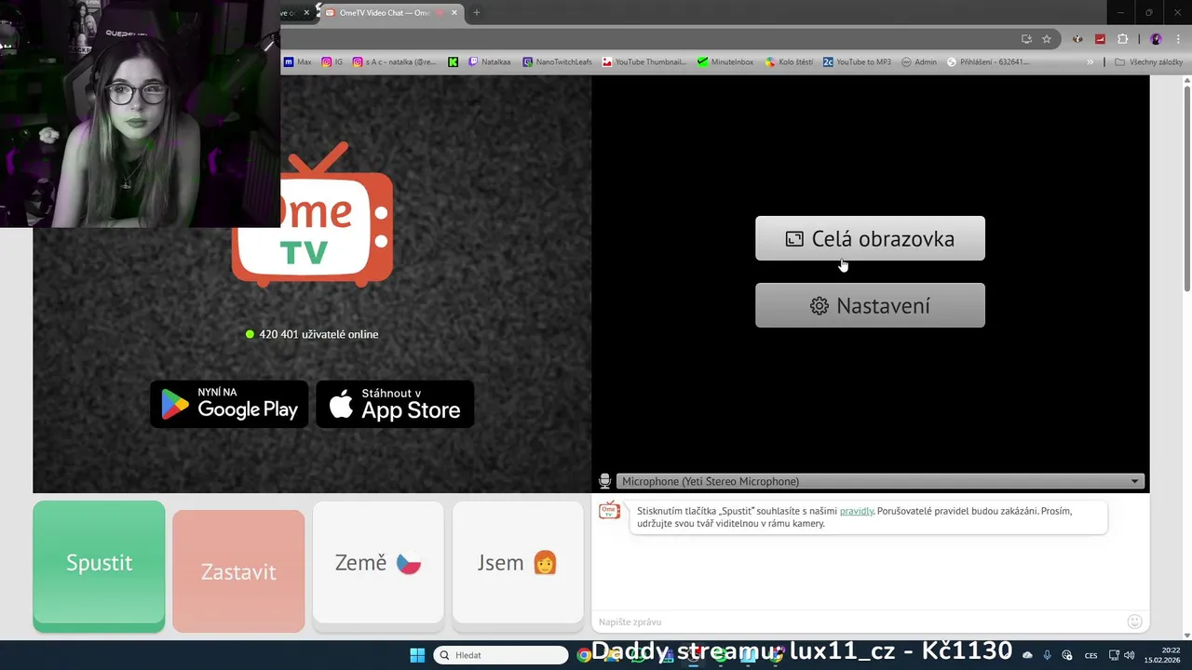The image size is (1192, 670).
Task: Open the Admin bookmark
Action: pos(919,62)
